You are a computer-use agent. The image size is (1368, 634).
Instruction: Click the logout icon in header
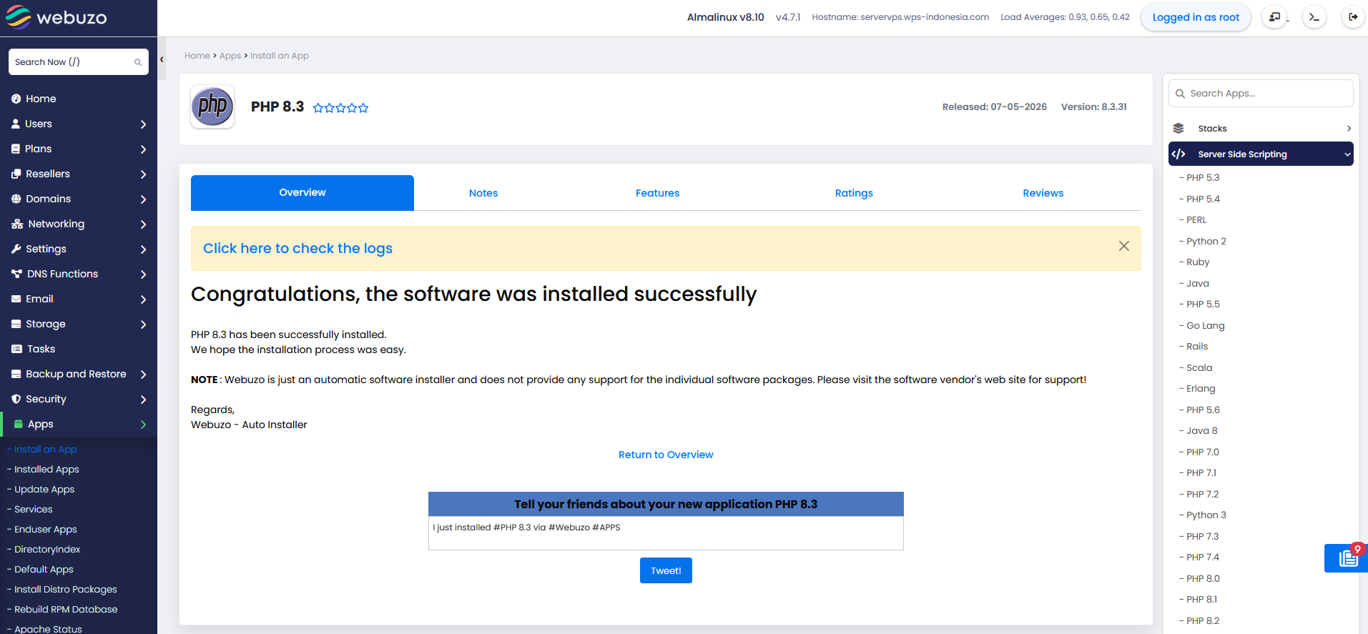click(1353, 17)
